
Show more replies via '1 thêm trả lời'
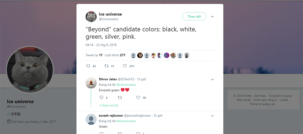pyautogui.click(x=109, y=105)
